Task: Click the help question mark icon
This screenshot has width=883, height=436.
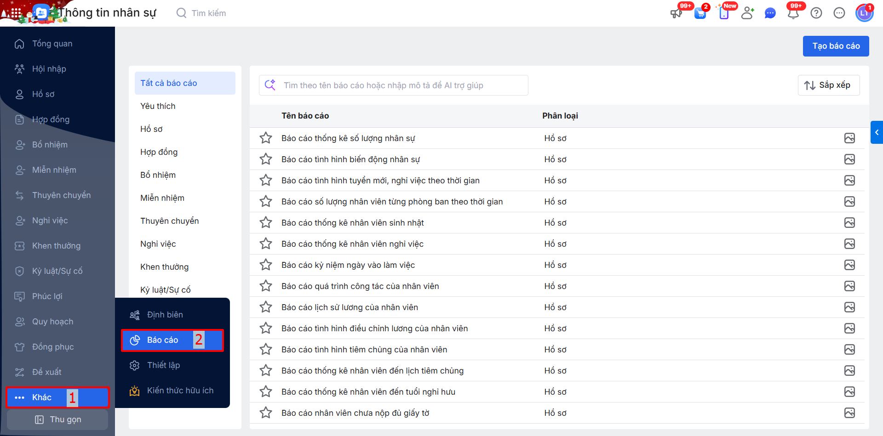Action: click(816, 13)
